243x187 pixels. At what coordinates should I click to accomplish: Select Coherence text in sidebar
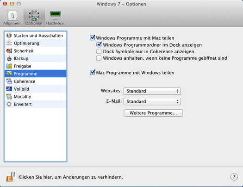click(x=25, y=81)
